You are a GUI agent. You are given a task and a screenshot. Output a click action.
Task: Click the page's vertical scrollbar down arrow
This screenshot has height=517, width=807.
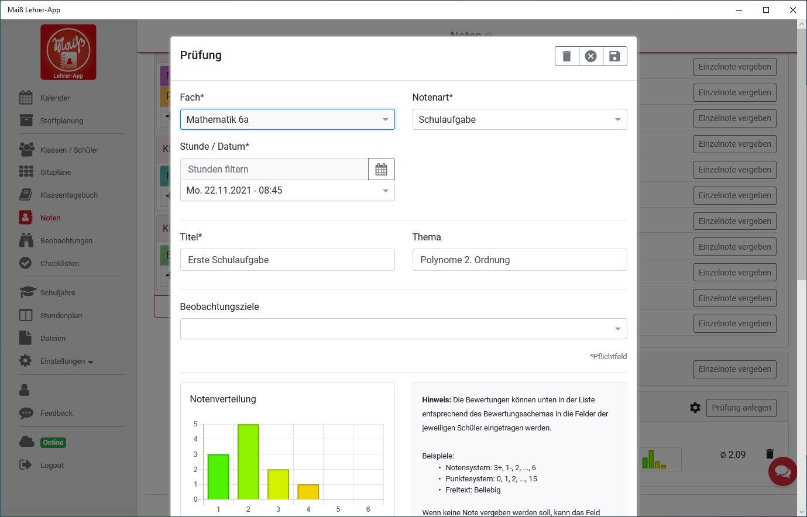[802, 512]
